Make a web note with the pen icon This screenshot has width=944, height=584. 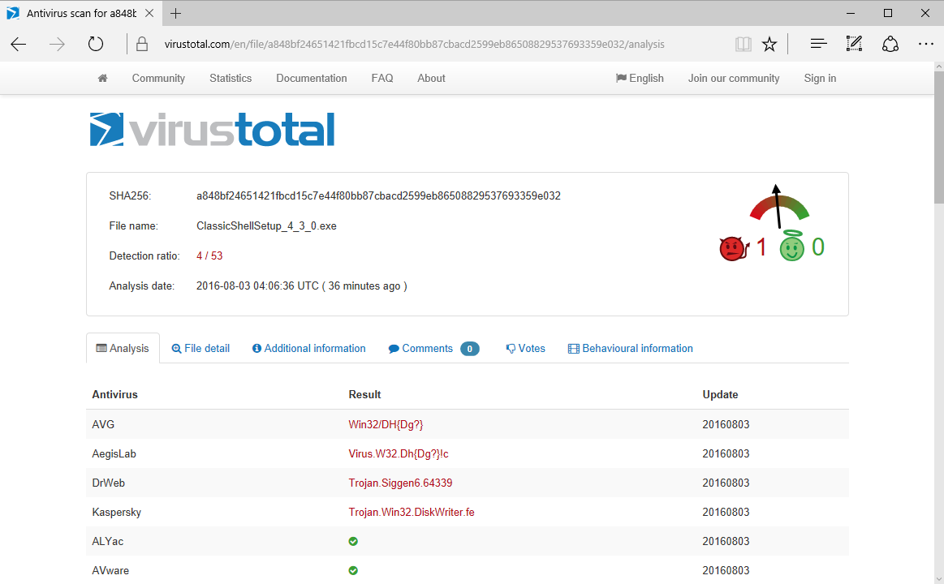point(854,44)
